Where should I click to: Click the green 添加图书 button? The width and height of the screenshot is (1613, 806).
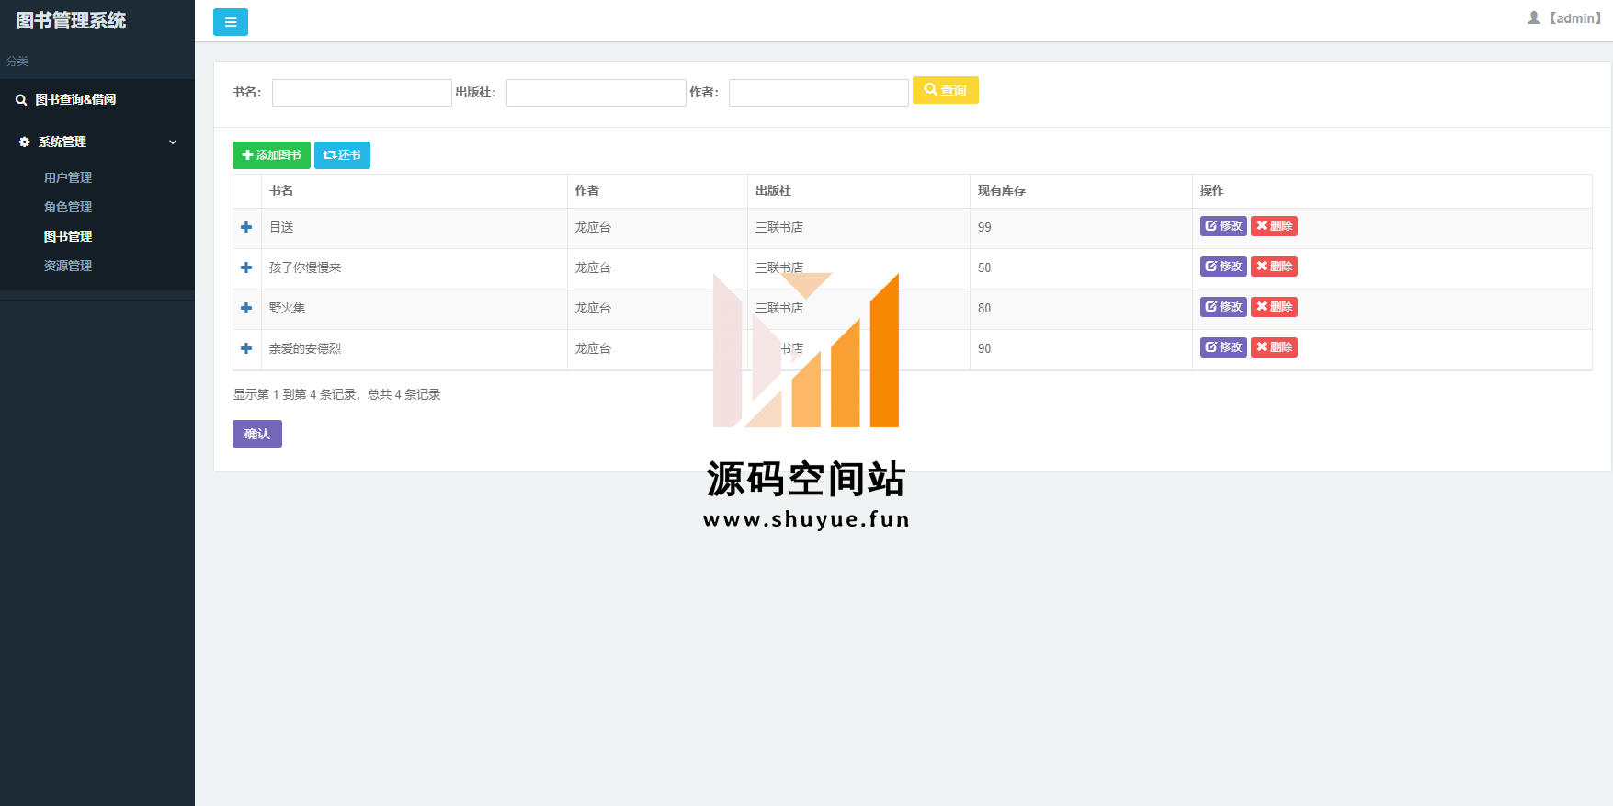(x=271, y=155)
